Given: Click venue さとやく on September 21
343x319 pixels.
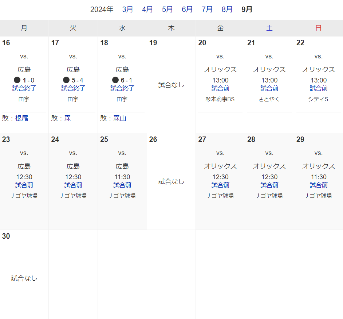Looking at the screenshot, I should (269, 99).
